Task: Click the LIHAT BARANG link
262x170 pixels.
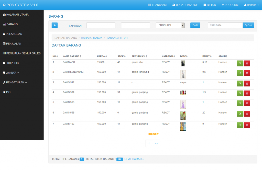Action: pos(134,159)
